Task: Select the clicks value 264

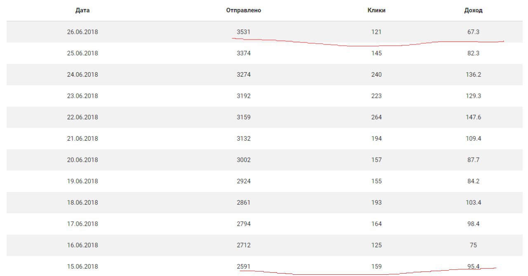Action: pyautogui.click(x=376, y=117)
